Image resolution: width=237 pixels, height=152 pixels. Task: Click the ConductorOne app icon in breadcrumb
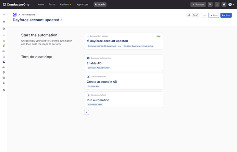click(15, 15)
